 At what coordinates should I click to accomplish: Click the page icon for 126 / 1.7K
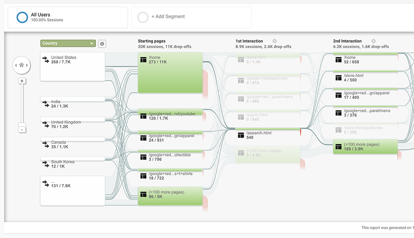click(x=144, y=116)
